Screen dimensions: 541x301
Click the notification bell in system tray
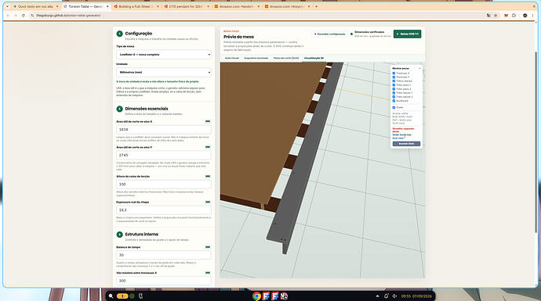[386, 296]
